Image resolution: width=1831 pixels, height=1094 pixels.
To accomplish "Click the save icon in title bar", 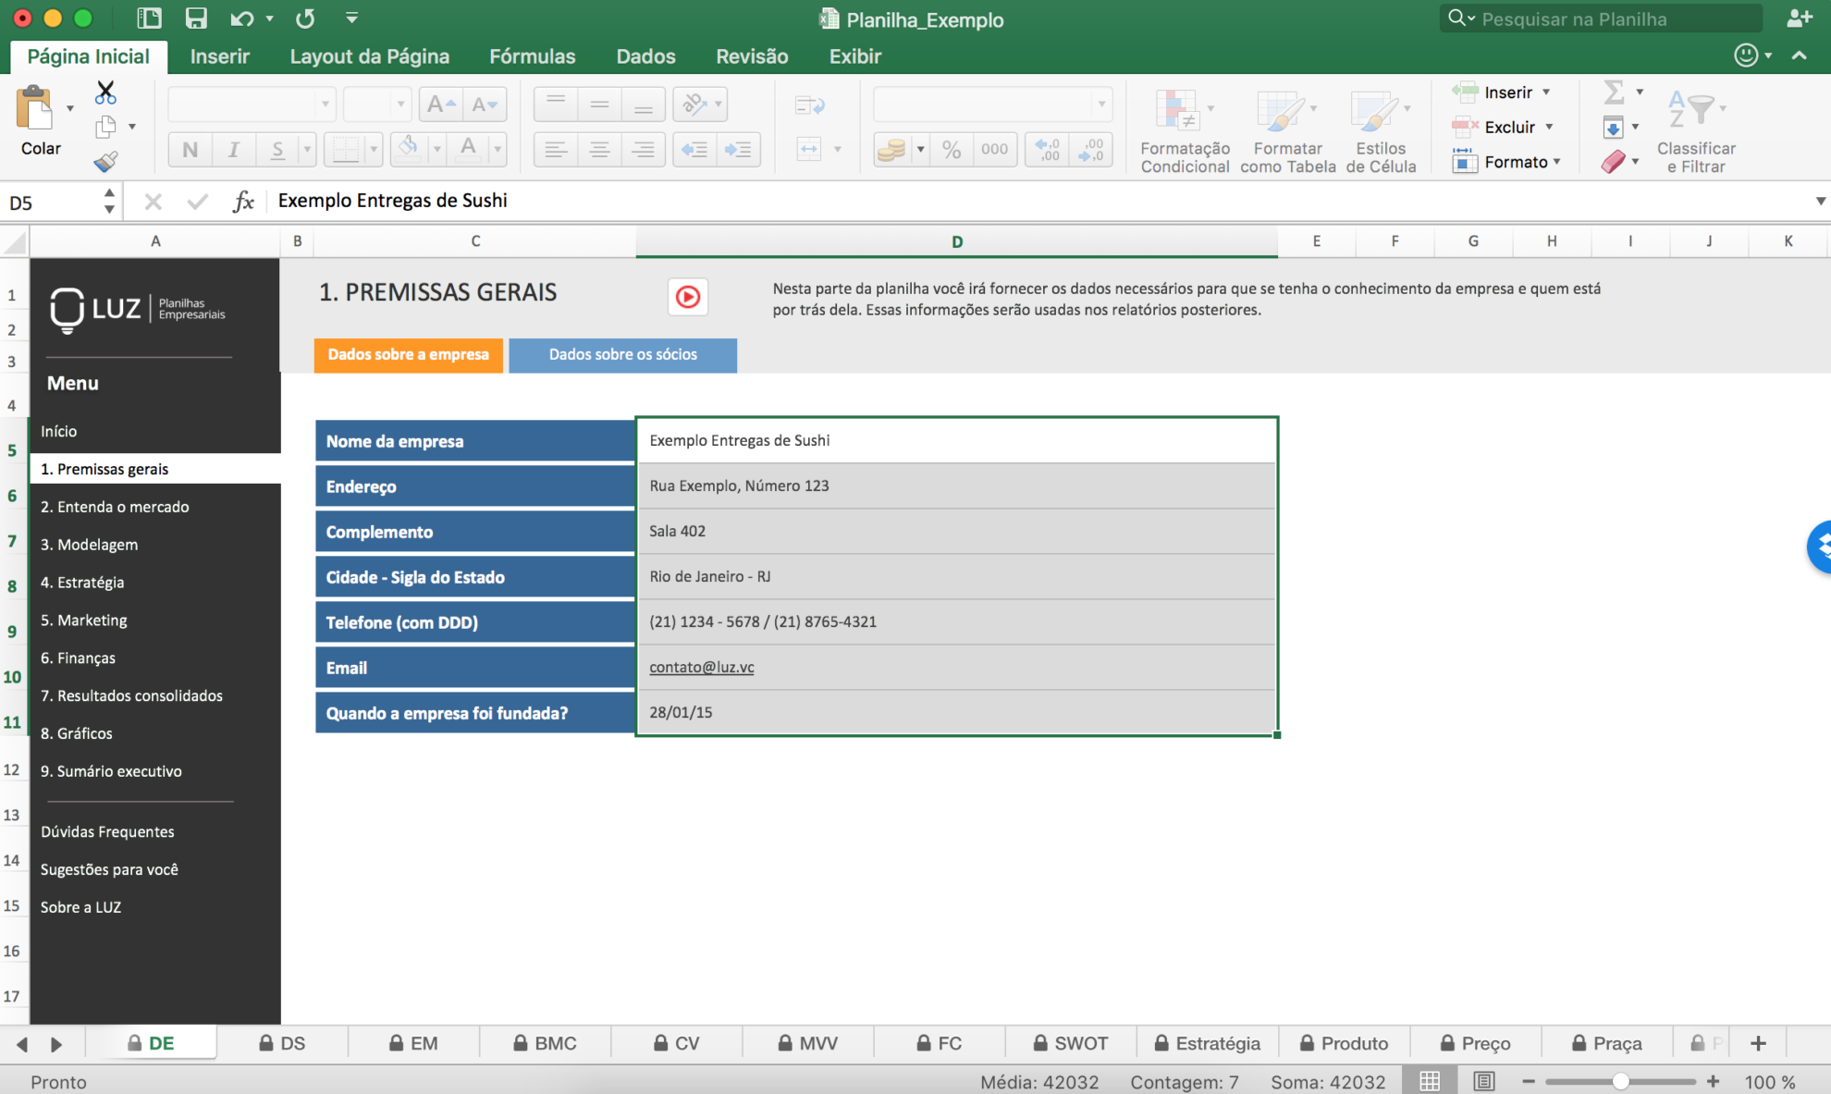I will point(196,18).
